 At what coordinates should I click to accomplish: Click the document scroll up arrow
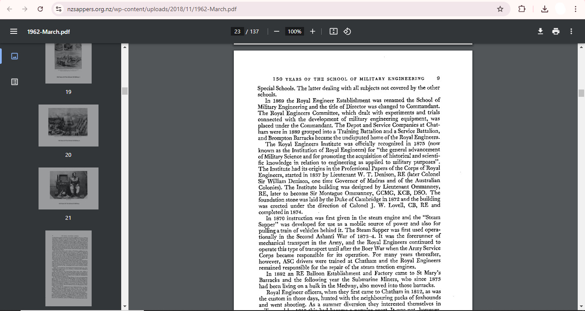coord(581,46)
